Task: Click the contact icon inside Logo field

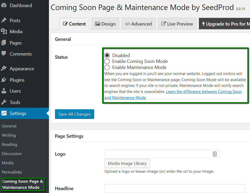Action: point(214,154)
